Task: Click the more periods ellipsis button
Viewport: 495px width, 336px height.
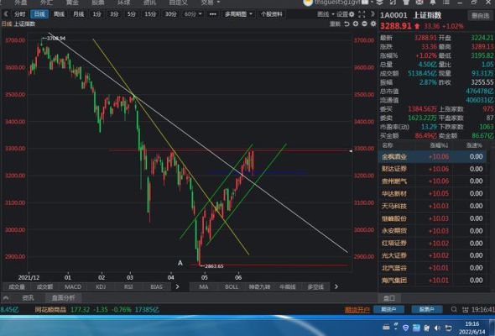Action: click(x=213, y=14)
